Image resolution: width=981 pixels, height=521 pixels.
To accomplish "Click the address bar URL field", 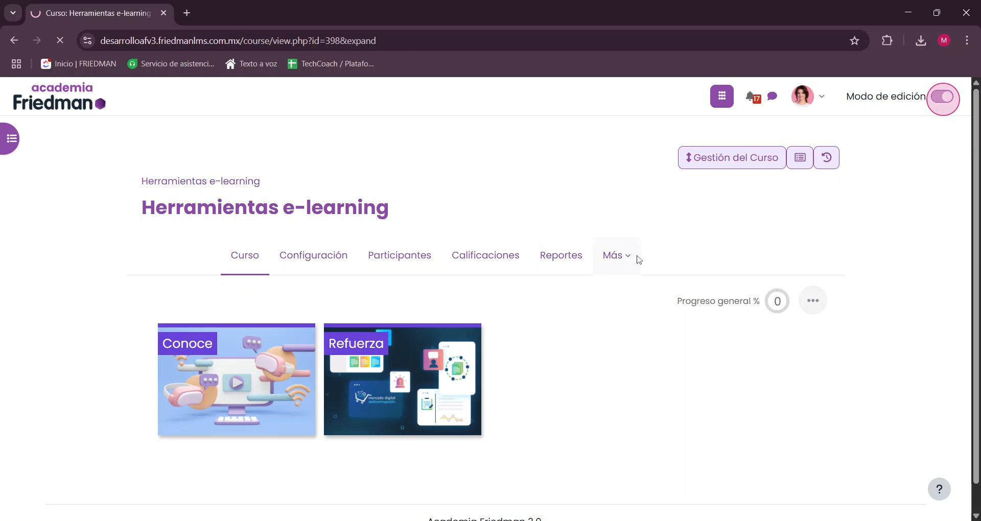I will [x=473, y=40].
